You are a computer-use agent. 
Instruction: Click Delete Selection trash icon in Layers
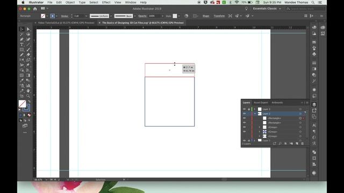coord(302,144)
